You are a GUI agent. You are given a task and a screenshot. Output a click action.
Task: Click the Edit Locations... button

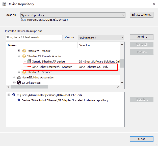coord(141,15)
